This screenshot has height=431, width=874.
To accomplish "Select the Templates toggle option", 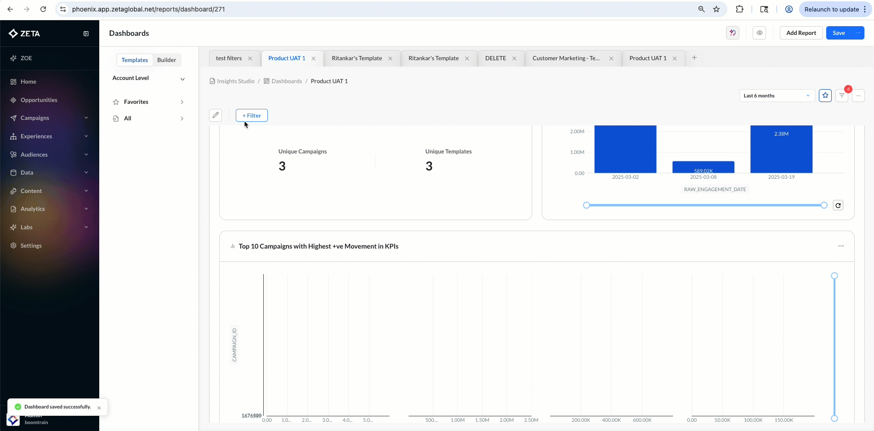I will (135, 60).
